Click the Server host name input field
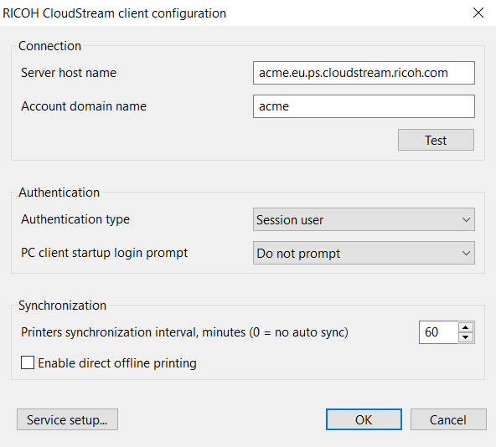Image resolution: width=496 pixels, height=447 pixels. coord(364,73)
